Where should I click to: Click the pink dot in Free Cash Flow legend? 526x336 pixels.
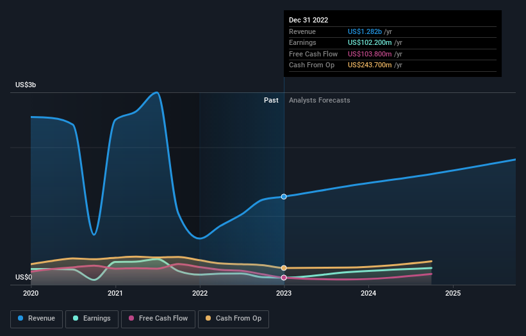131,318
